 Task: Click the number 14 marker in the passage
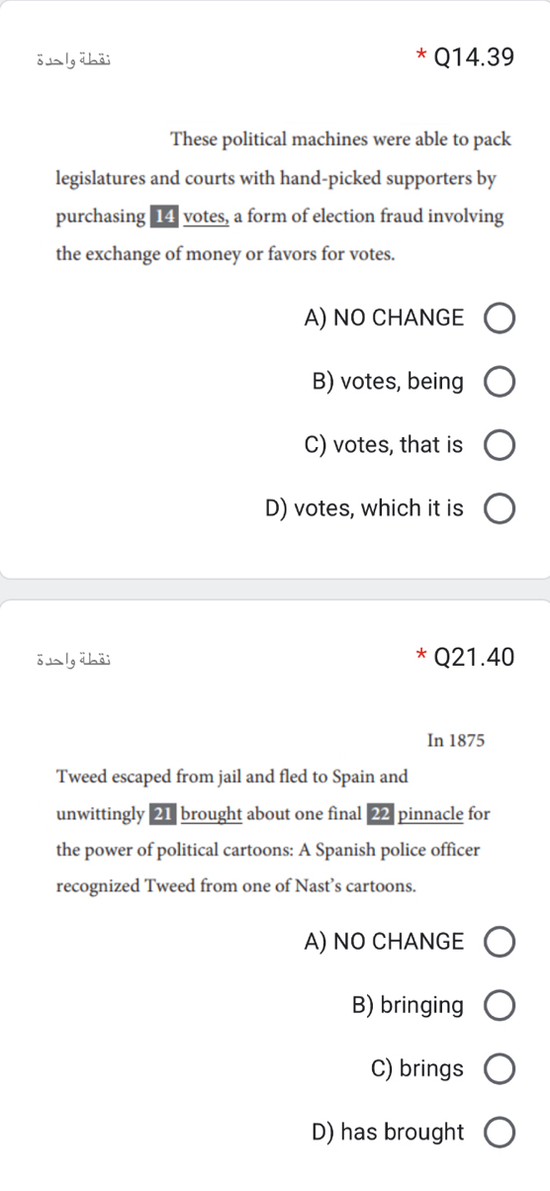click(x=163, y=216)
